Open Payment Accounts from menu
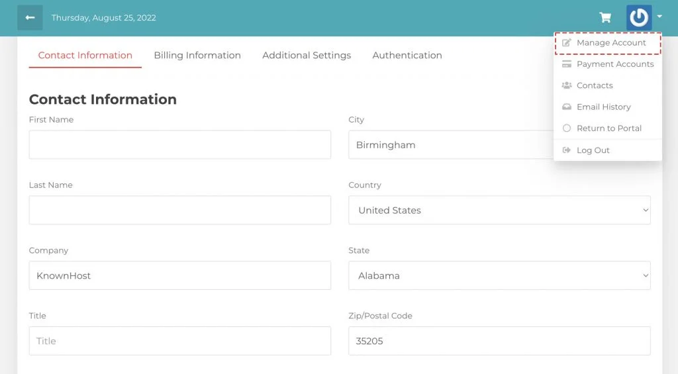This screenshot has width=678, height=374. pos(608,64)
